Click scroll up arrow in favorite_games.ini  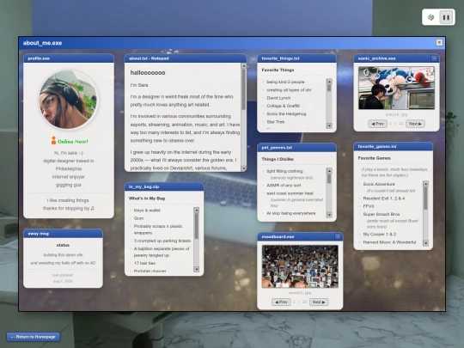[x=425, y=184]
